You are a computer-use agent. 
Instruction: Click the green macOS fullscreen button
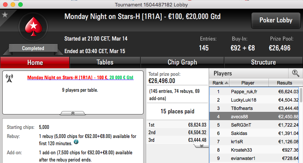point(20,5)
